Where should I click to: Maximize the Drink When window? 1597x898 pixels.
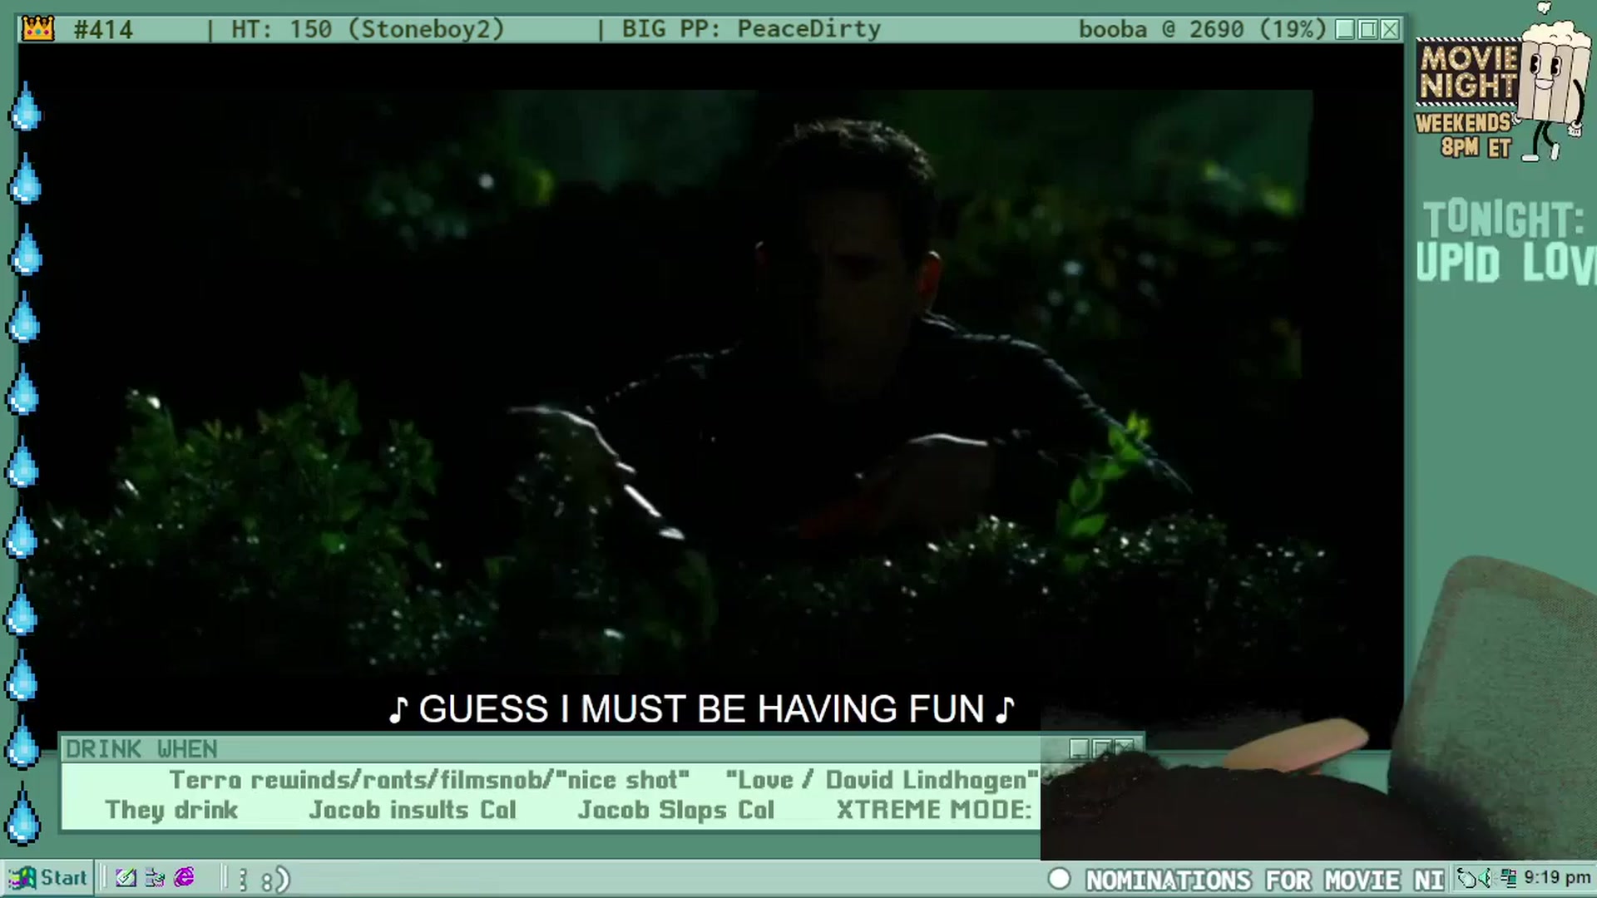point(1101,748)
